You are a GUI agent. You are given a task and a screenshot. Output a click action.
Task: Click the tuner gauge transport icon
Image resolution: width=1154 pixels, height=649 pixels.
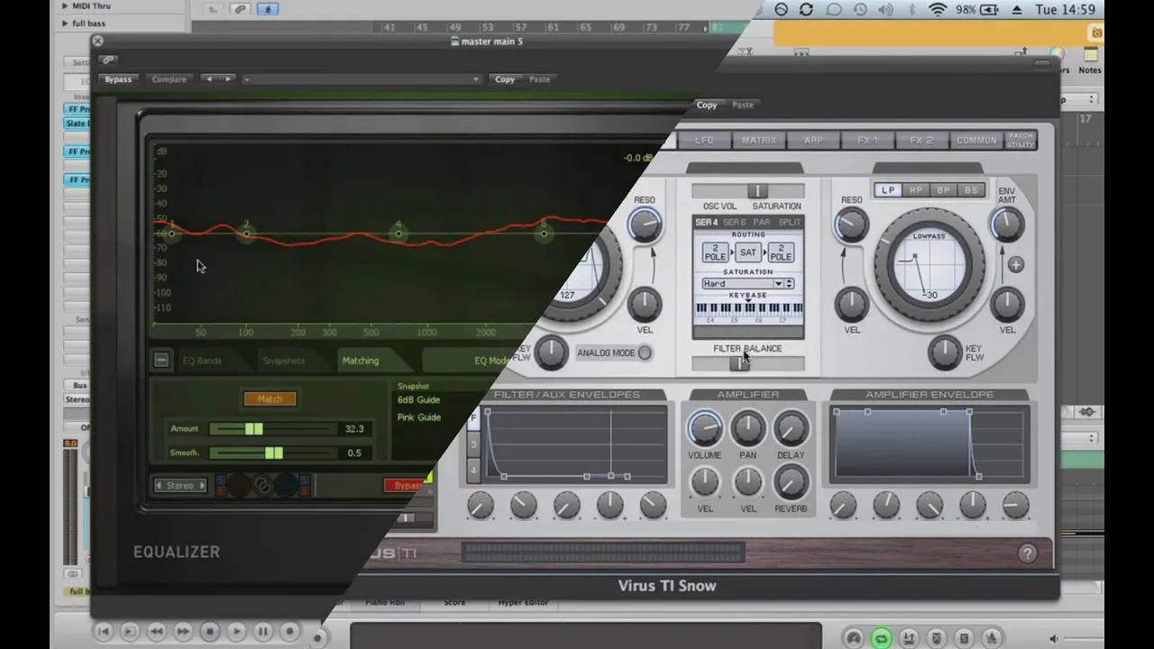coord(854,638)
